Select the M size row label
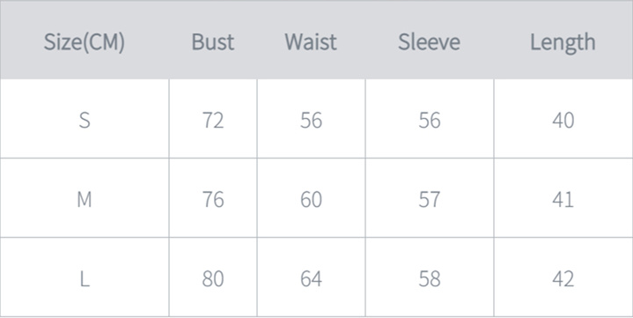This screenshot has width=633, height=318. pos(85,199)
